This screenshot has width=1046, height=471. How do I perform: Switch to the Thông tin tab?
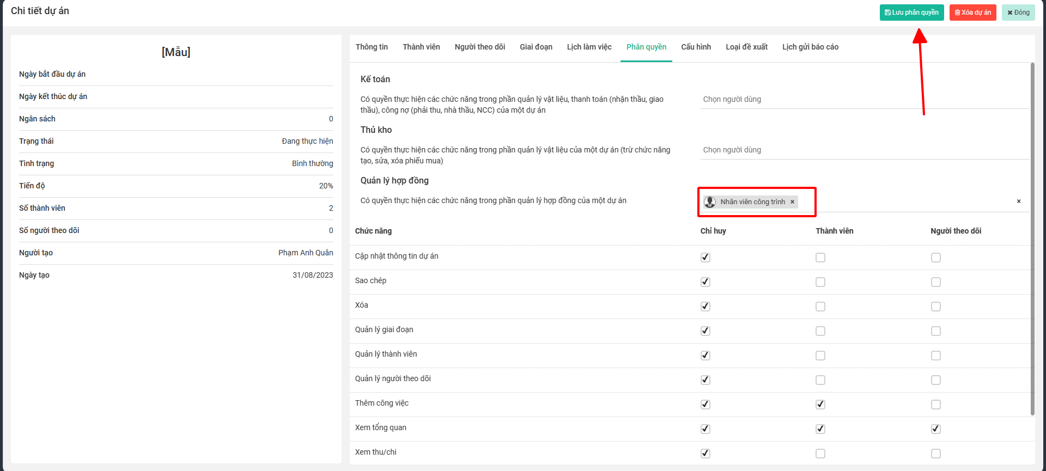[372, 47]
